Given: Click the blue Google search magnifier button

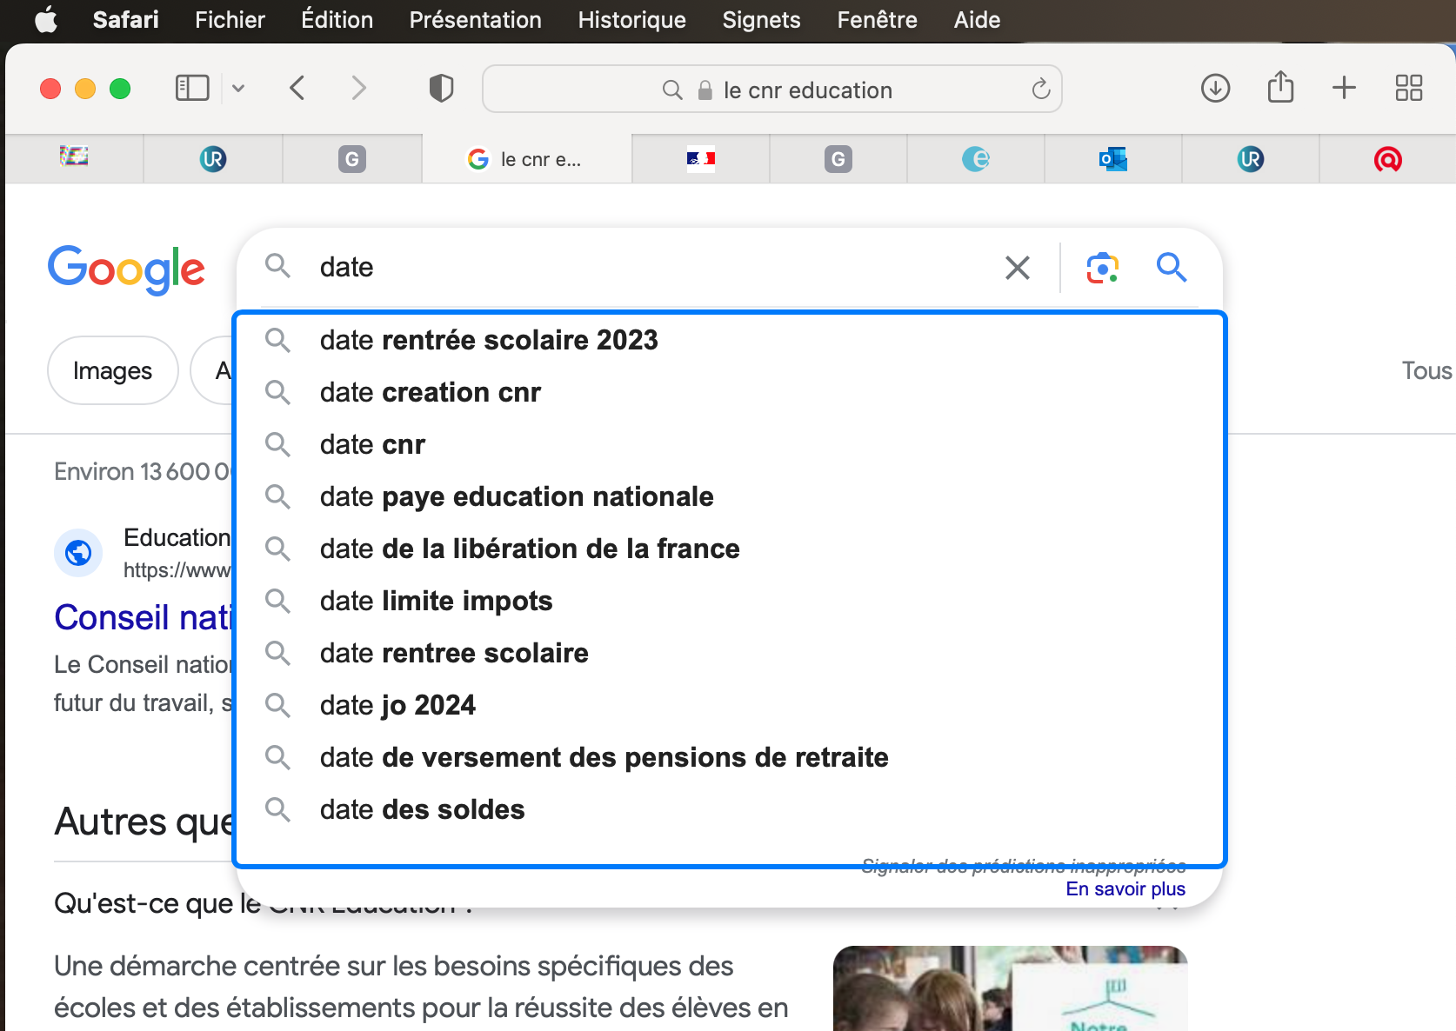Looking at the screenshot, I should (1171, 268).
